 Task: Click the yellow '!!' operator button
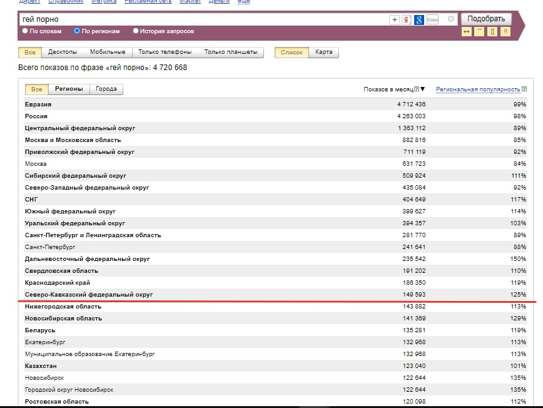point(505,32)
